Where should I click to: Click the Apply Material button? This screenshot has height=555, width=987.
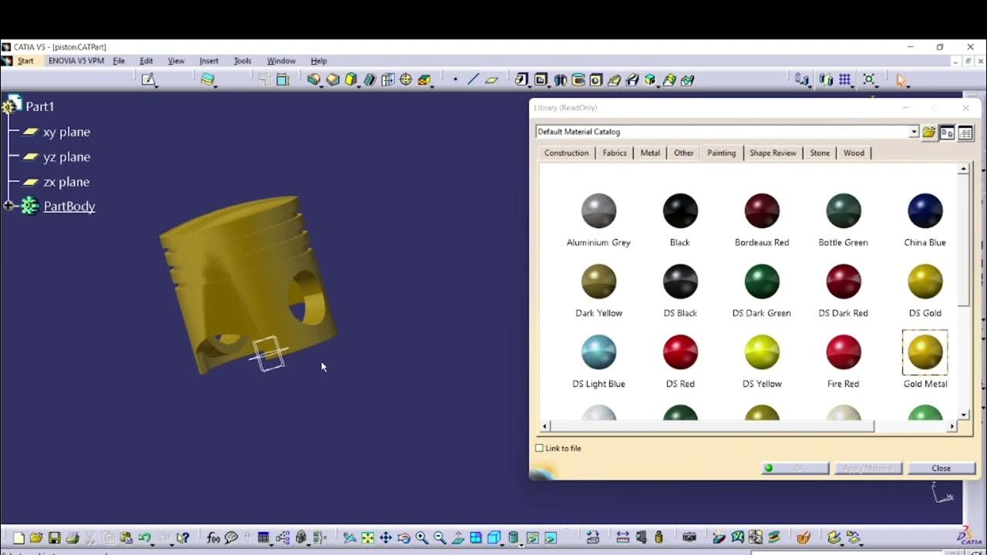pyautogui.click(x=867, y=468)
